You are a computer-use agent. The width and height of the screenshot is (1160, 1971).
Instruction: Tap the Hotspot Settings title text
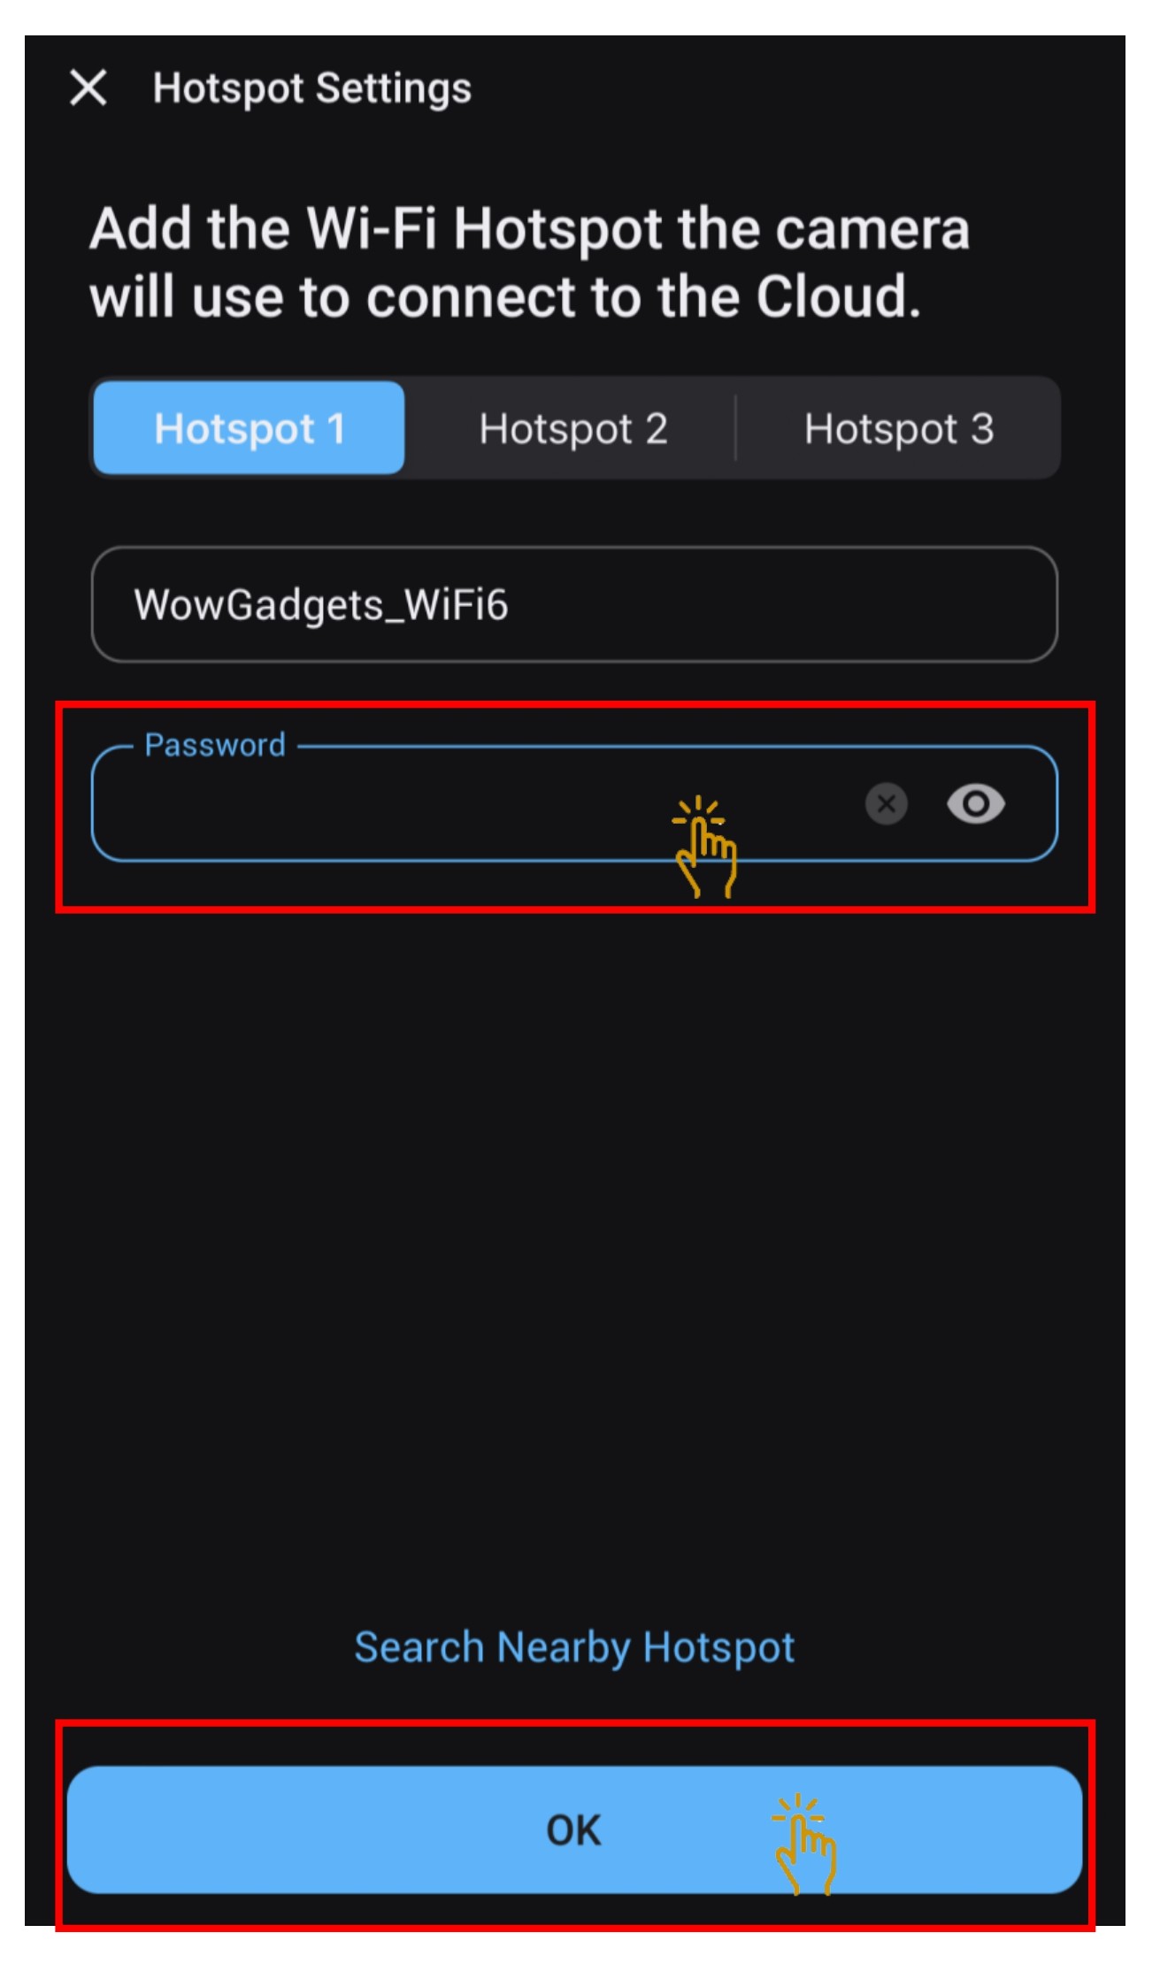tap(311, 88)
